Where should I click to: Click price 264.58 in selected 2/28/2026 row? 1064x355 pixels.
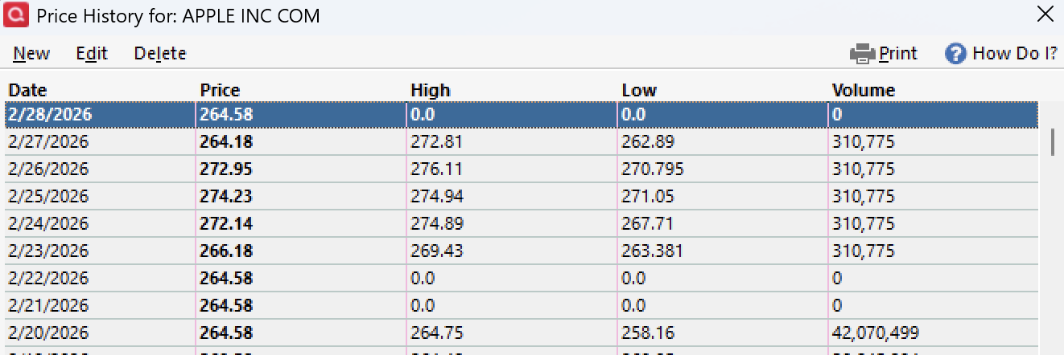(x=226, y=115)
